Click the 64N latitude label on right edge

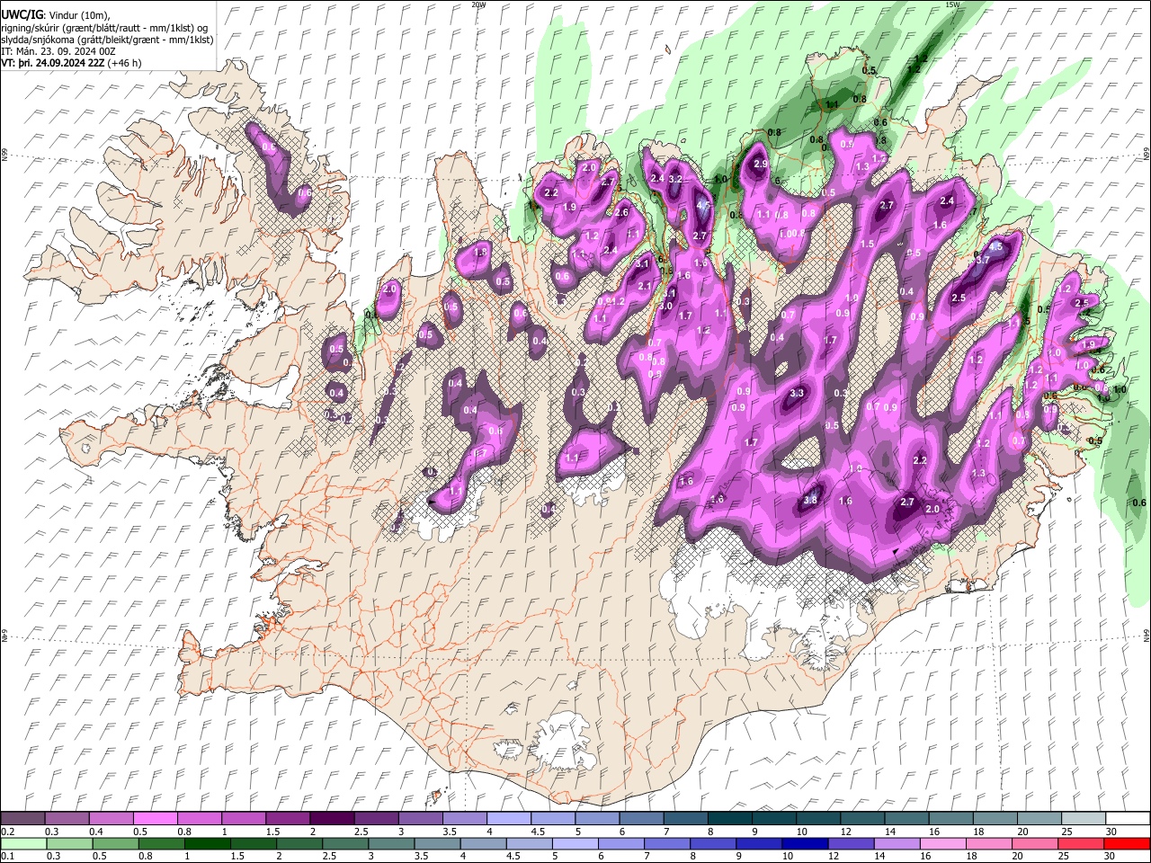(1146, 634)
